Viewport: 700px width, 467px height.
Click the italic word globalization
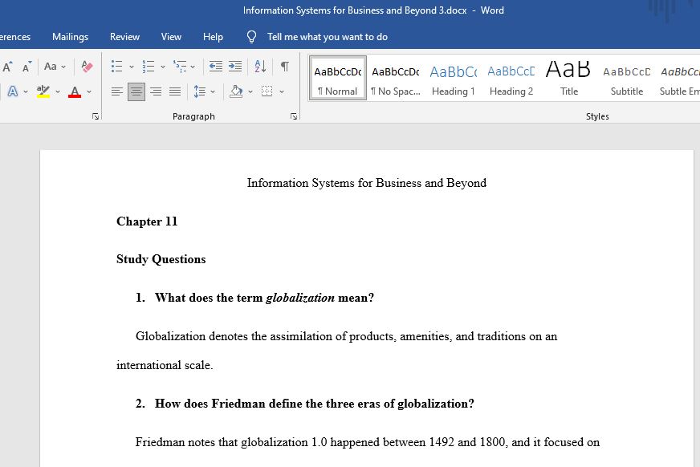[300, 298]
